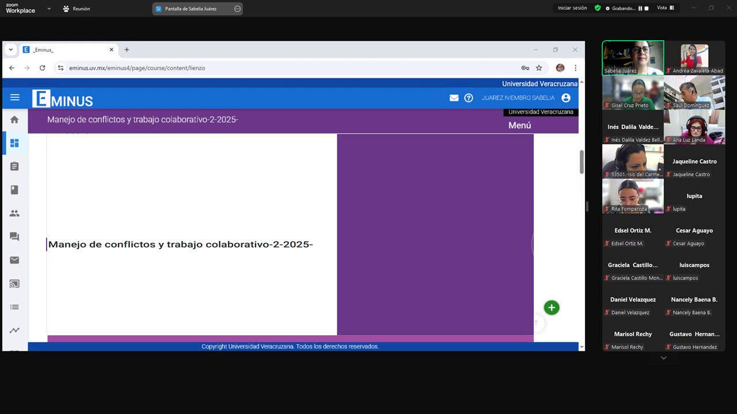Bookmark this page with the star icon

539,68
